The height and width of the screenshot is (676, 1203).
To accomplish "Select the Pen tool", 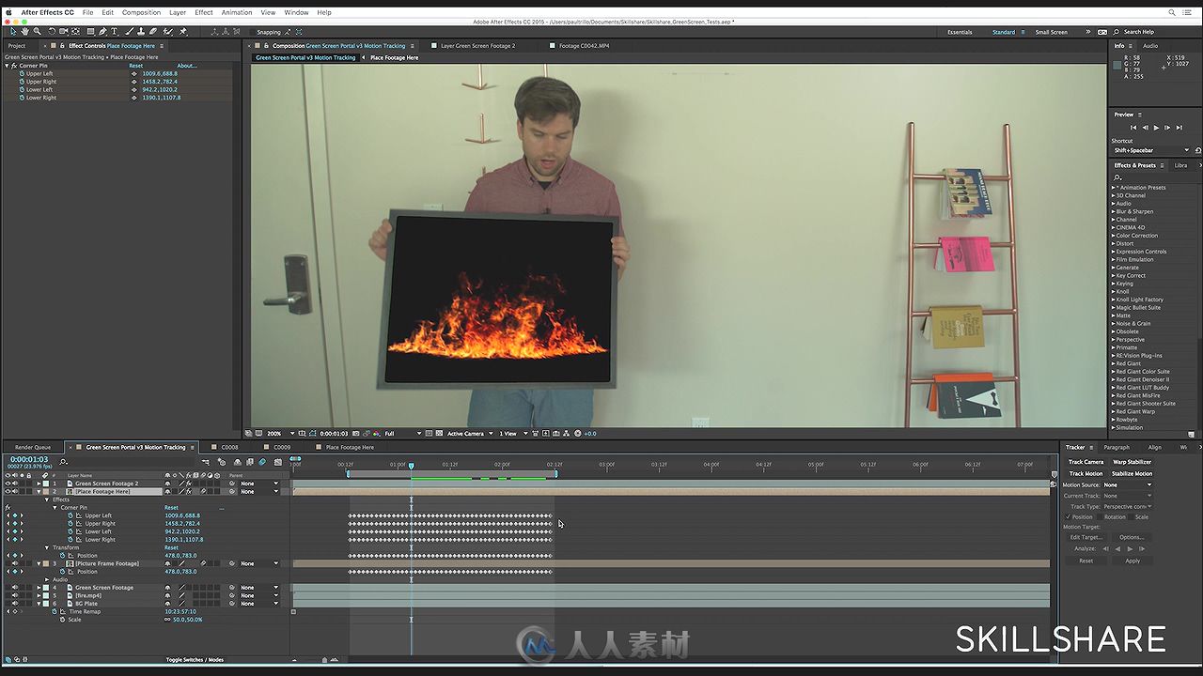I will tap(102, 32).
